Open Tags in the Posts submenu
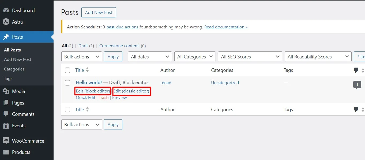 click(8, 78)
